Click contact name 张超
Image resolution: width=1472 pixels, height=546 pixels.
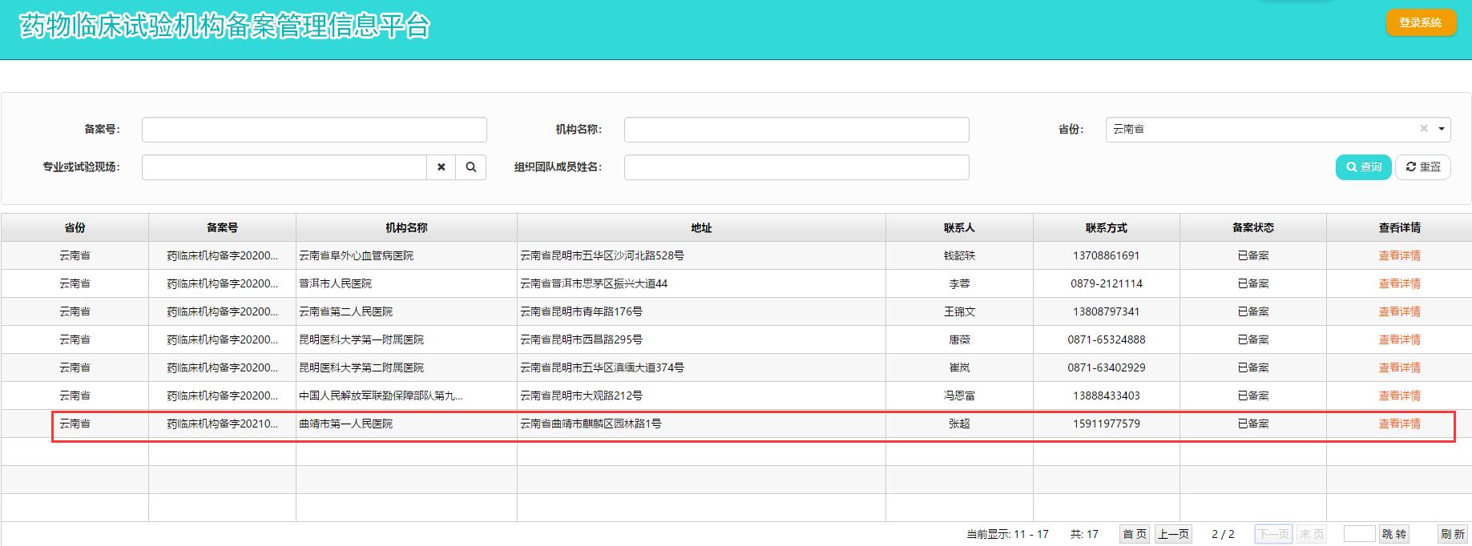(959, 424)
